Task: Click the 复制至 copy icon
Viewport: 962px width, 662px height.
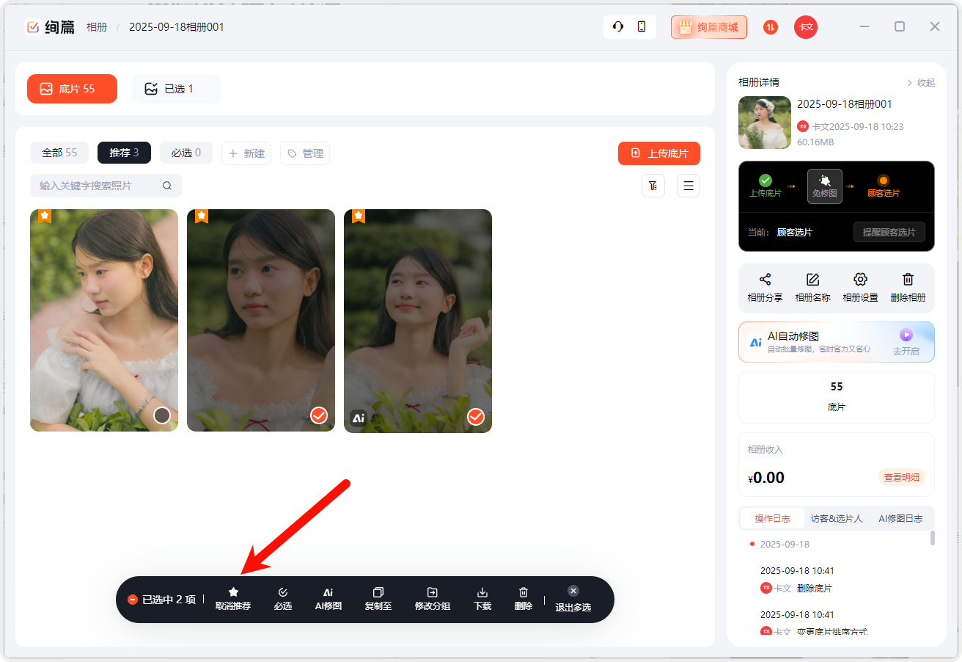Action: (378, 592)
